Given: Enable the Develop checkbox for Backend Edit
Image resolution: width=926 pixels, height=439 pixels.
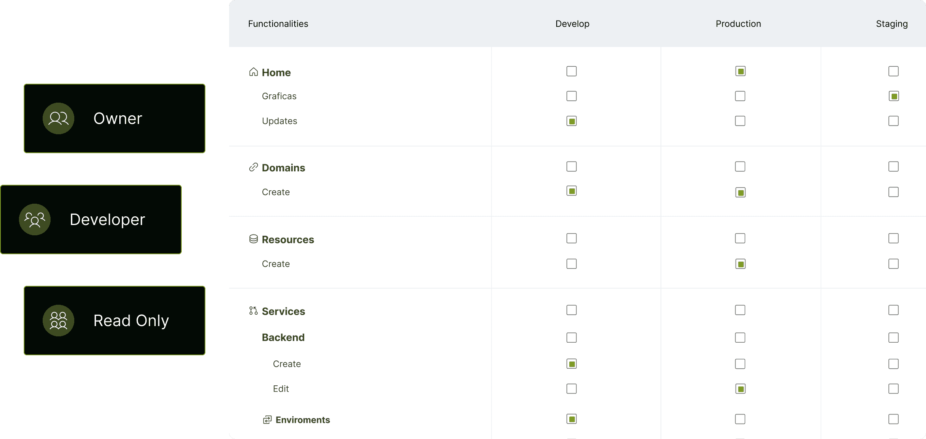Looking at the screenshot, I should [572, 388].
